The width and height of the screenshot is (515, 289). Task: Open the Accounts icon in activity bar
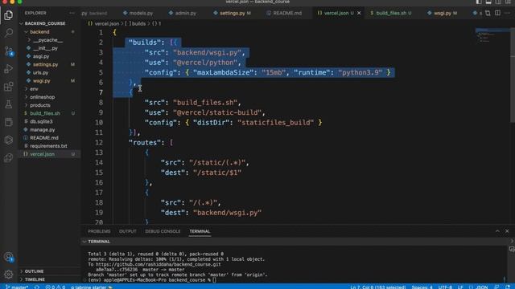pyautogui.click(x=9, y=257)
